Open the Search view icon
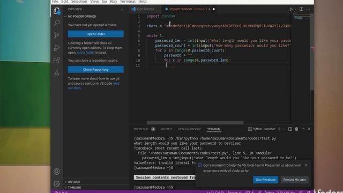The width and height of the screenshot is (343, 193). point(57,23)
